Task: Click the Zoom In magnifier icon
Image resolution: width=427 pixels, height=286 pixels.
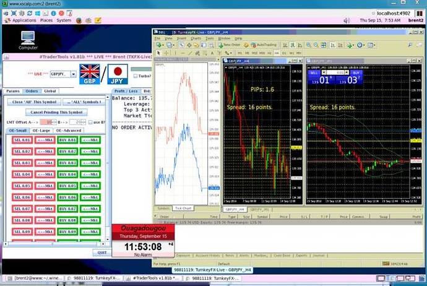Action: pyautogui.click(x=309, y=45)
